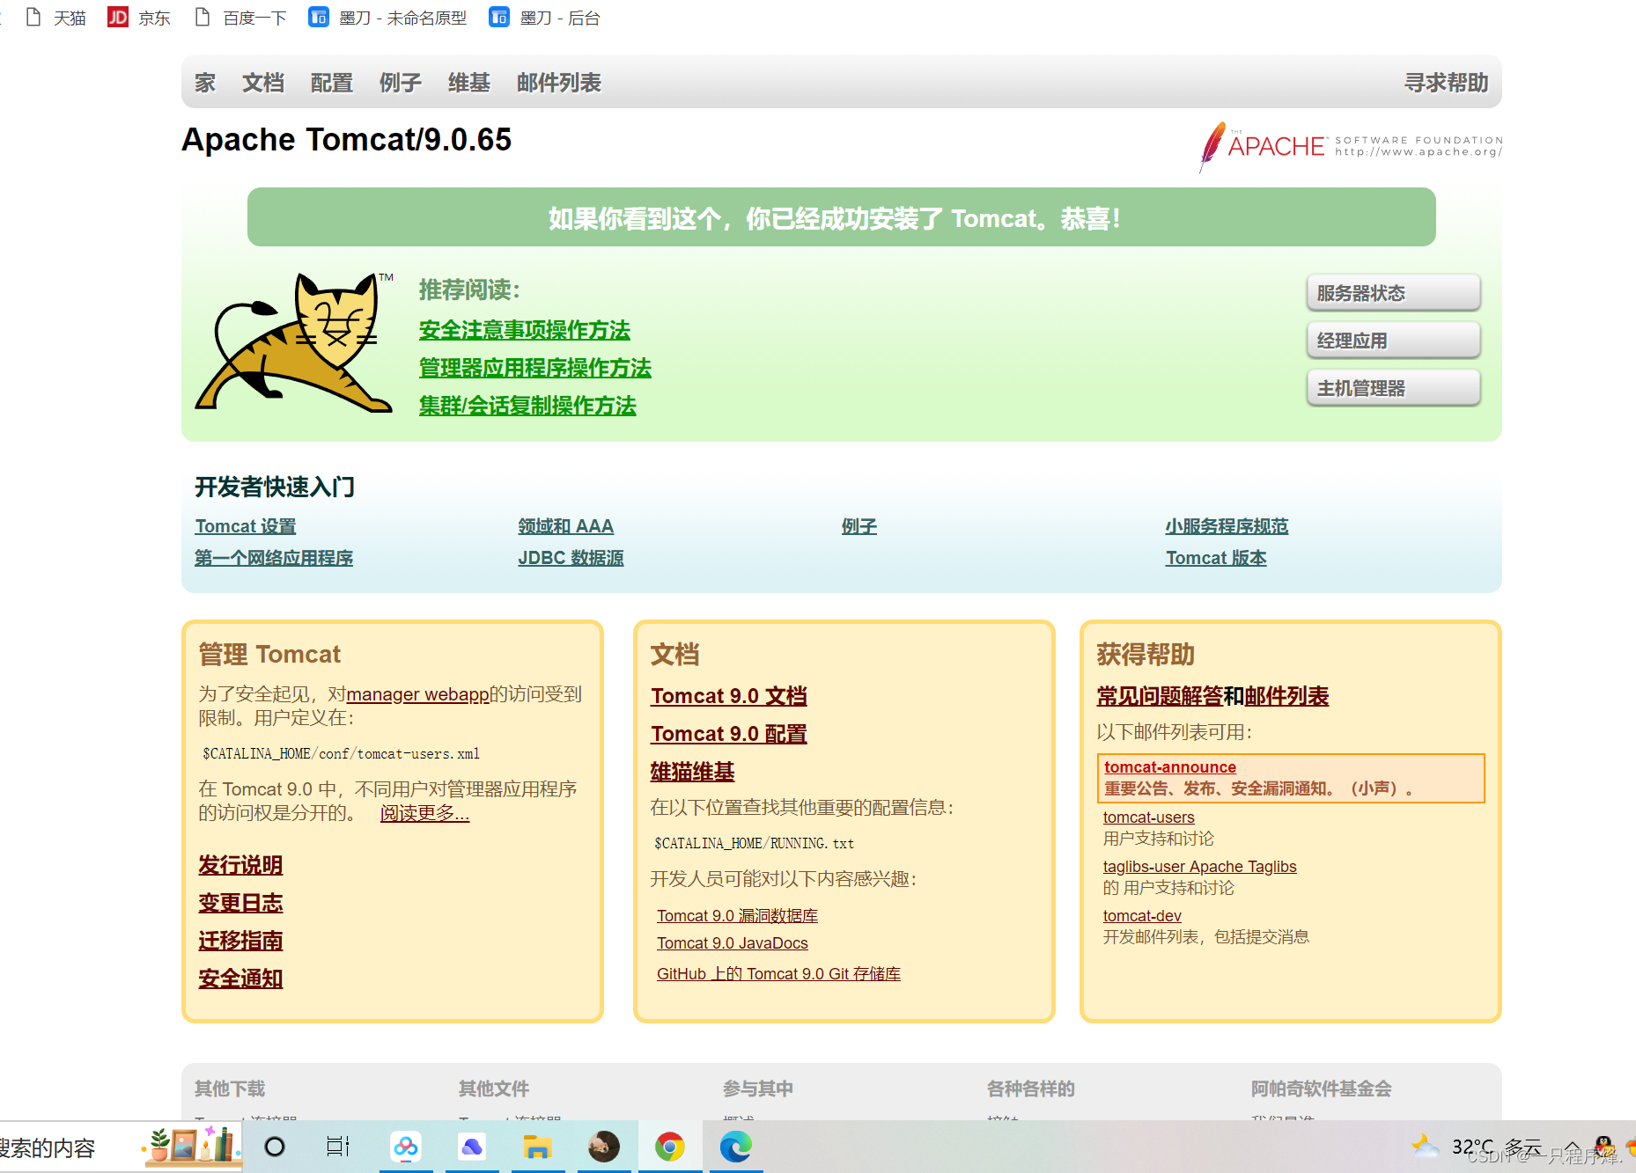Click the QQ penguin tray icon
Screen dimensions: 1636x1173
pos(1604,1147)
